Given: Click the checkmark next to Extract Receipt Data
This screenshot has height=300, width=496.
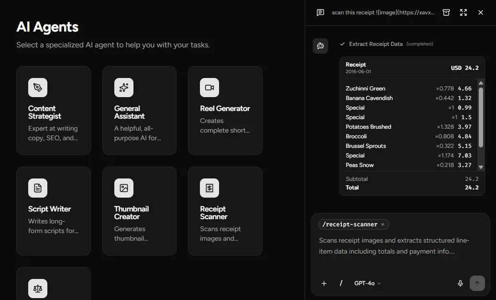Looking at the screenshot, I should [x=342, y=44].
